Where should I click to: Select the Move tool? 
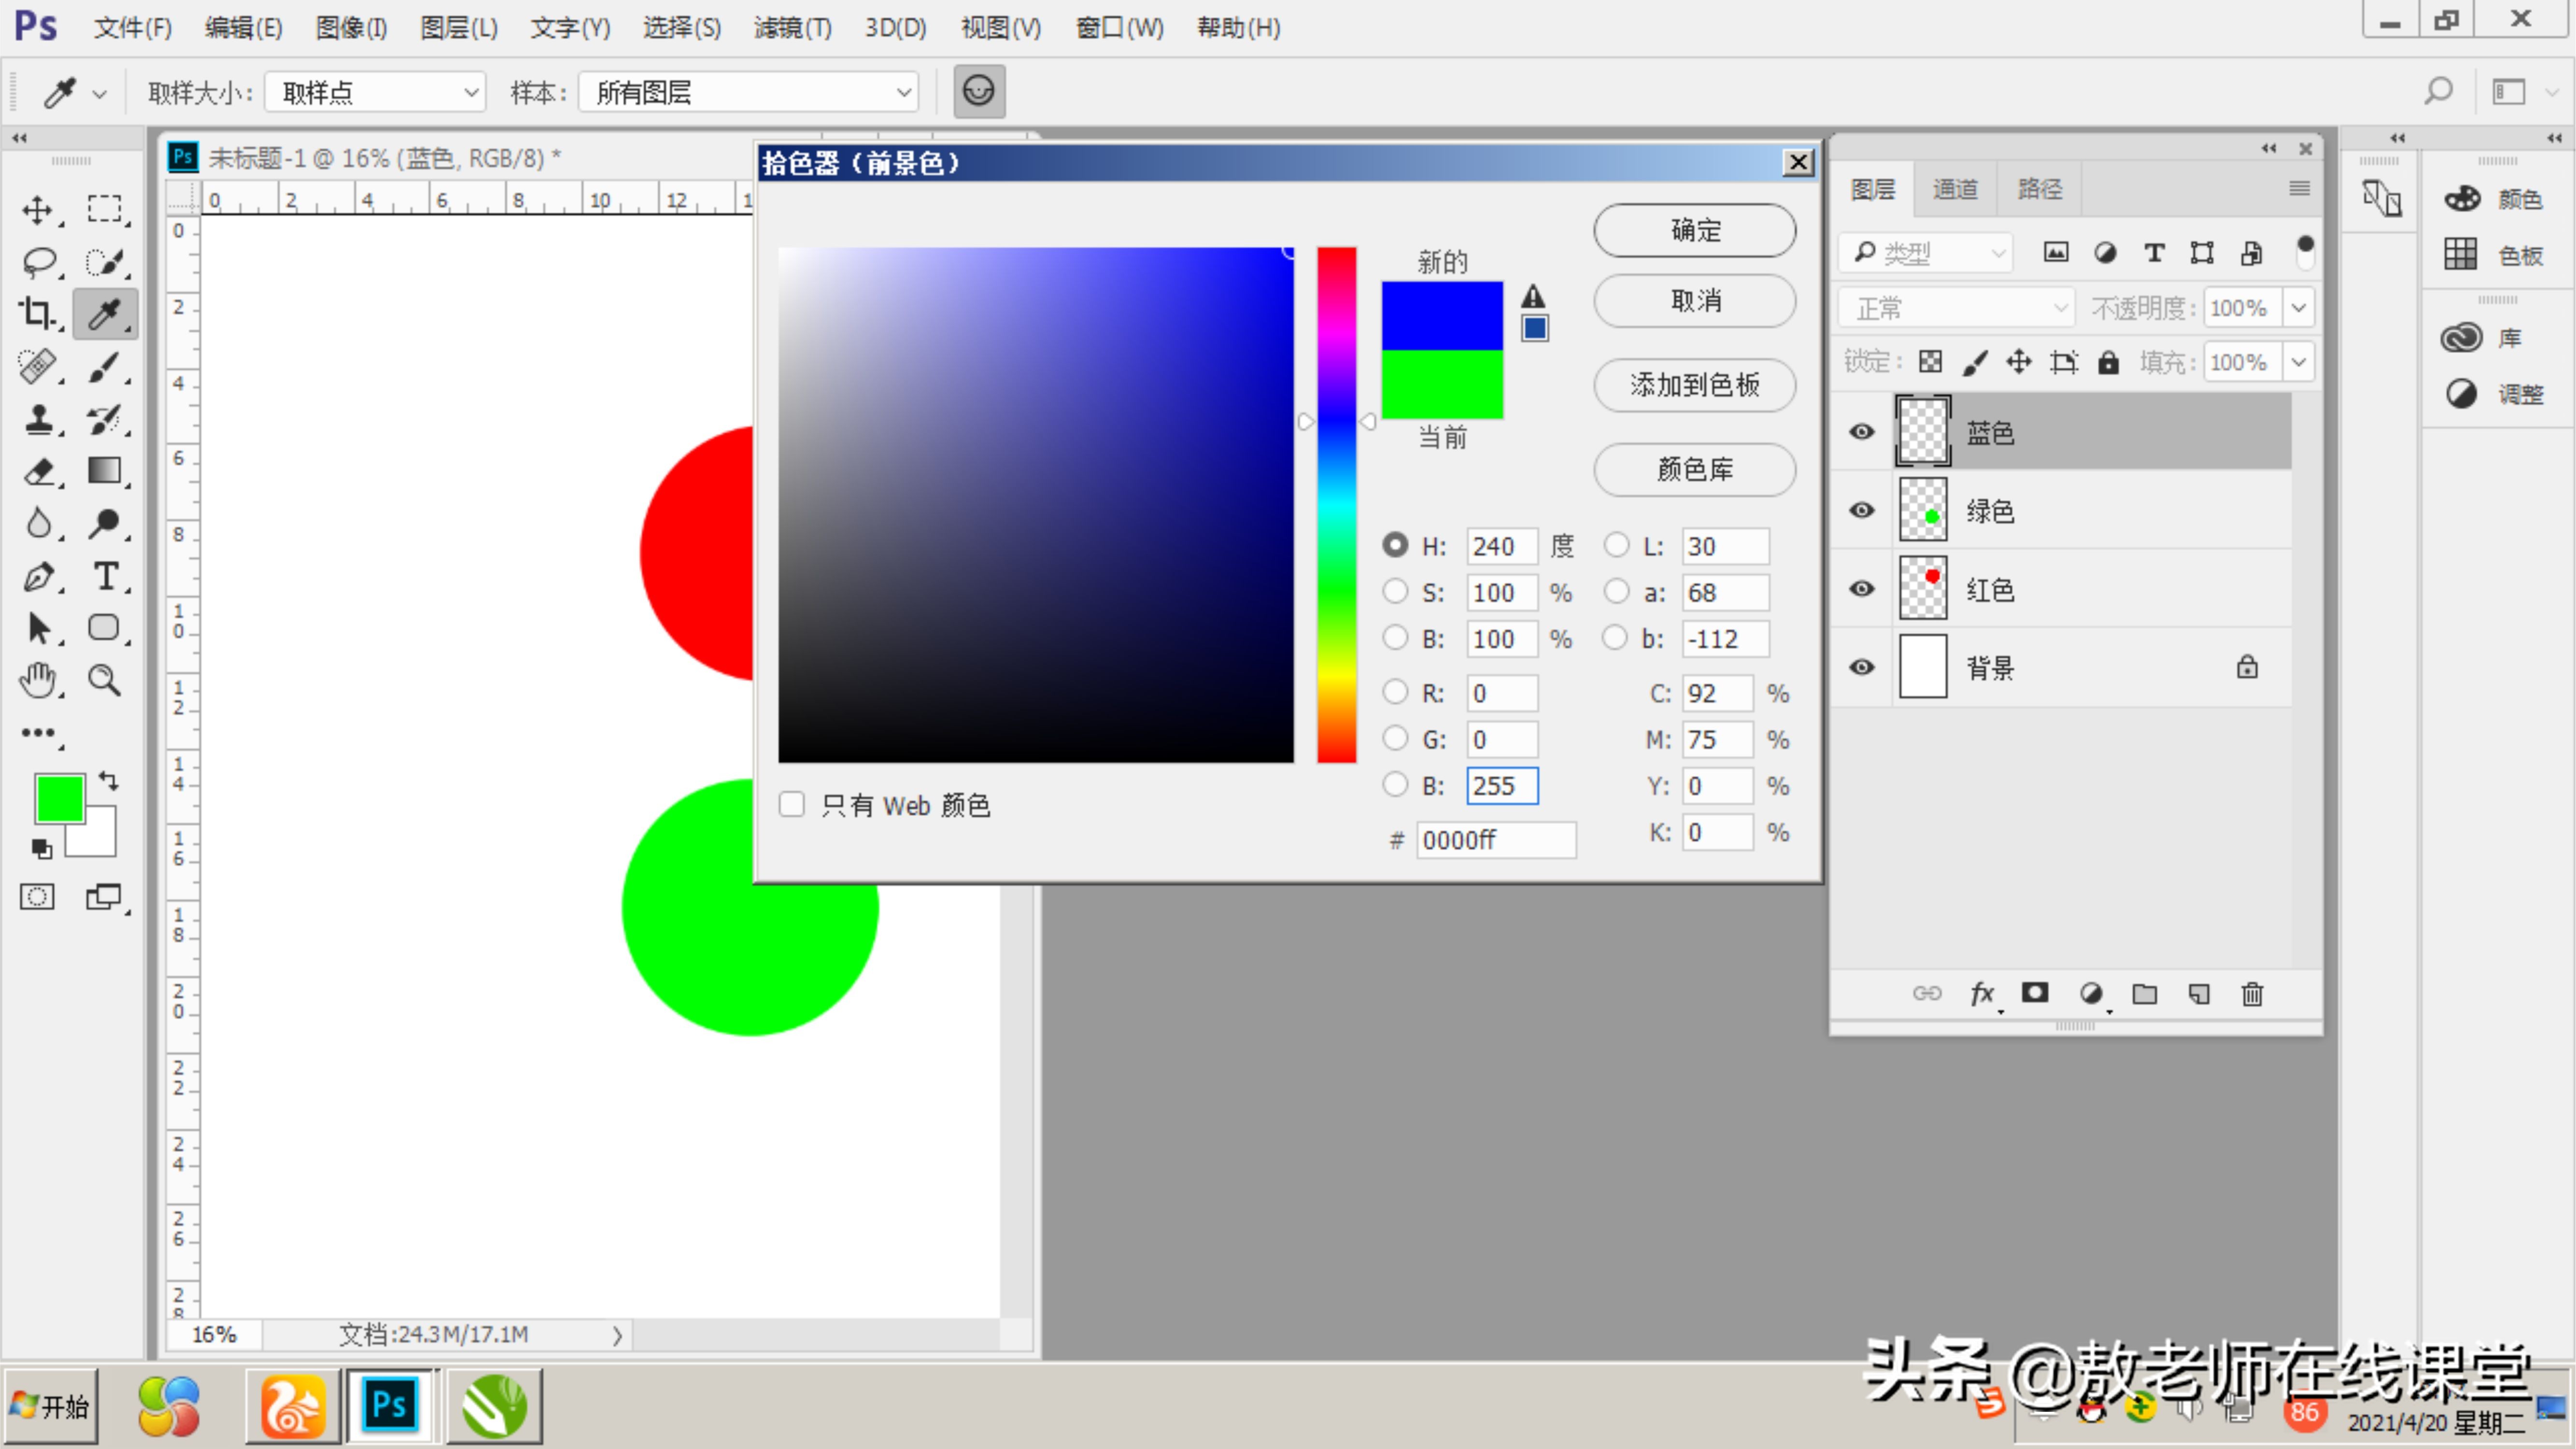coord(37,210)
